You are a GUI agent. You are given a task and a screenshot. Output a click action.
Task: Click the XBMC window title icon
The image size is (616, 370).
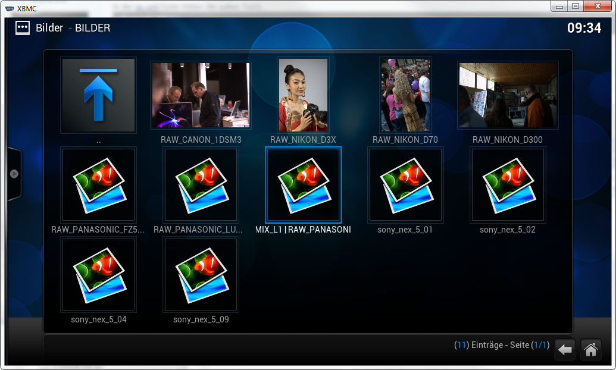(x=10, y=8)
